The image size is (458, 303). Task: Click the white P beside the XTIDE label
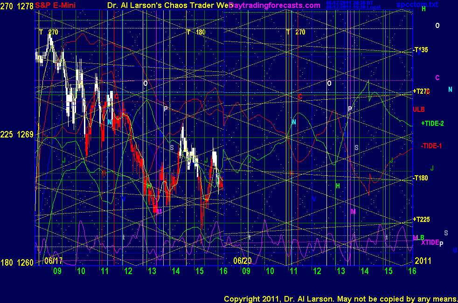click(x=441, y=244)
